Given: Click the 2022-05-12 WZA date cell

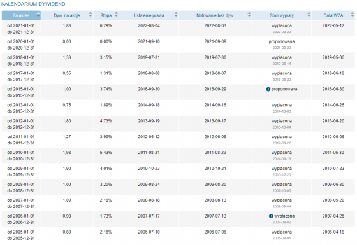Looking at the screenshot, I should [333, 26].
